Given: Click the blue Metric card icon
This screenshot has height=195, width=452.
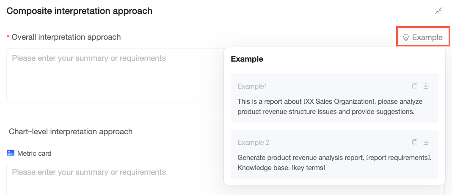Looking at the screenshot, I should pyautogui.click(x=11, y=153).
